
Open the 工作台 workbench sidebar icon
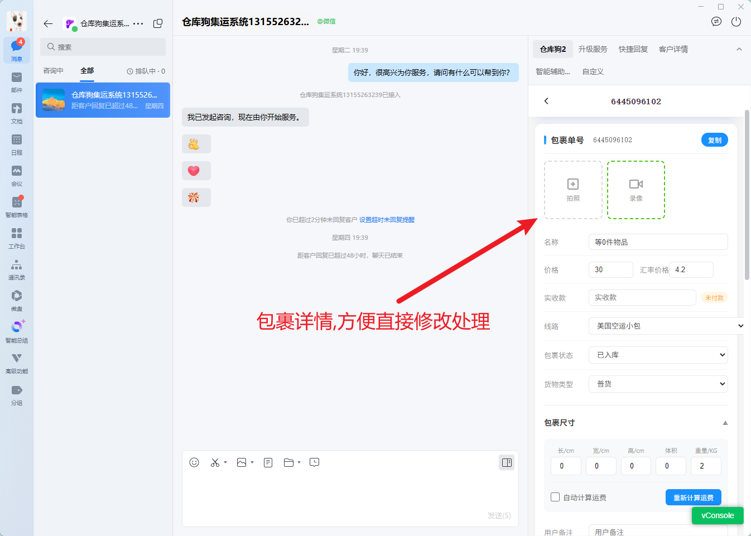pyautogui.click(x=17, y=238)
